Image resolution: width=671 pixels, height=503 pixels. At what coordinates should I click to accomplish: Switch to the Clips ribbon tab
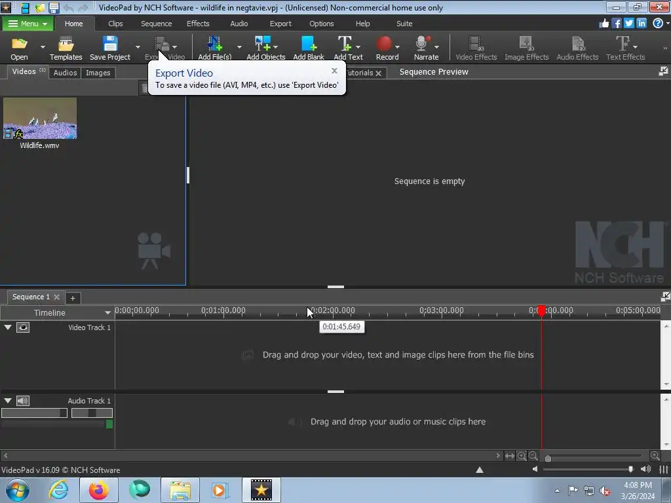pyautogui.click(x=115, y=24)
